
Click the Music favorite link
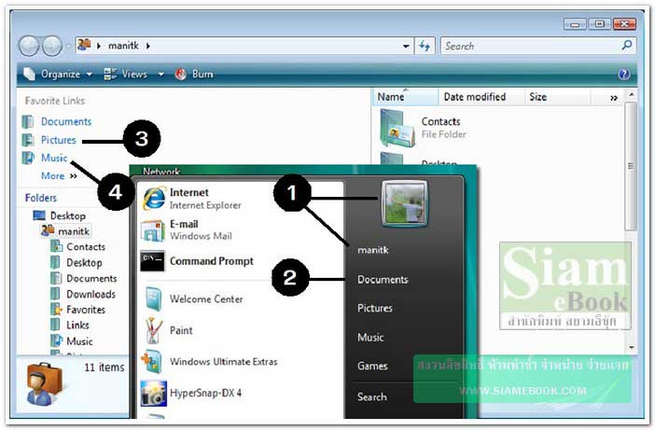pos(54,158)
